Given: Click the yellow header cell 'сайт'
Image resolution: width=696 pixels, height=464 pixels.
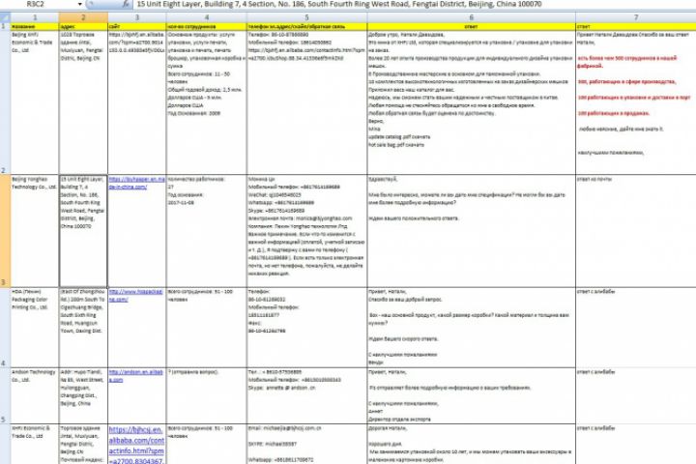Looking at the screenshot, I should click(x=136, y=27).
